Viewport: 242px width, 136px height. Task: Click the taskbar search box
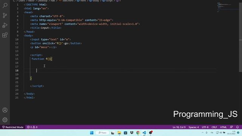pos(102,133)
